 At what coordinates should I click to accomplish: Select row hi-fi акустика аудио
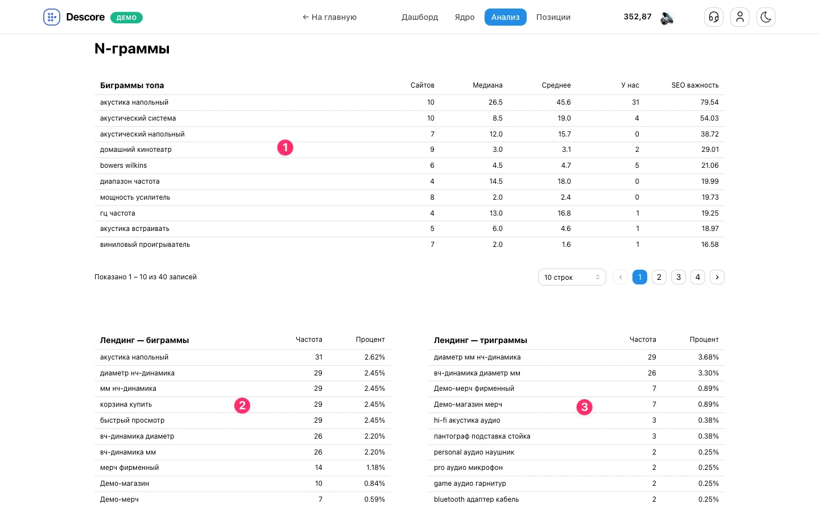(x=576, y=420)
